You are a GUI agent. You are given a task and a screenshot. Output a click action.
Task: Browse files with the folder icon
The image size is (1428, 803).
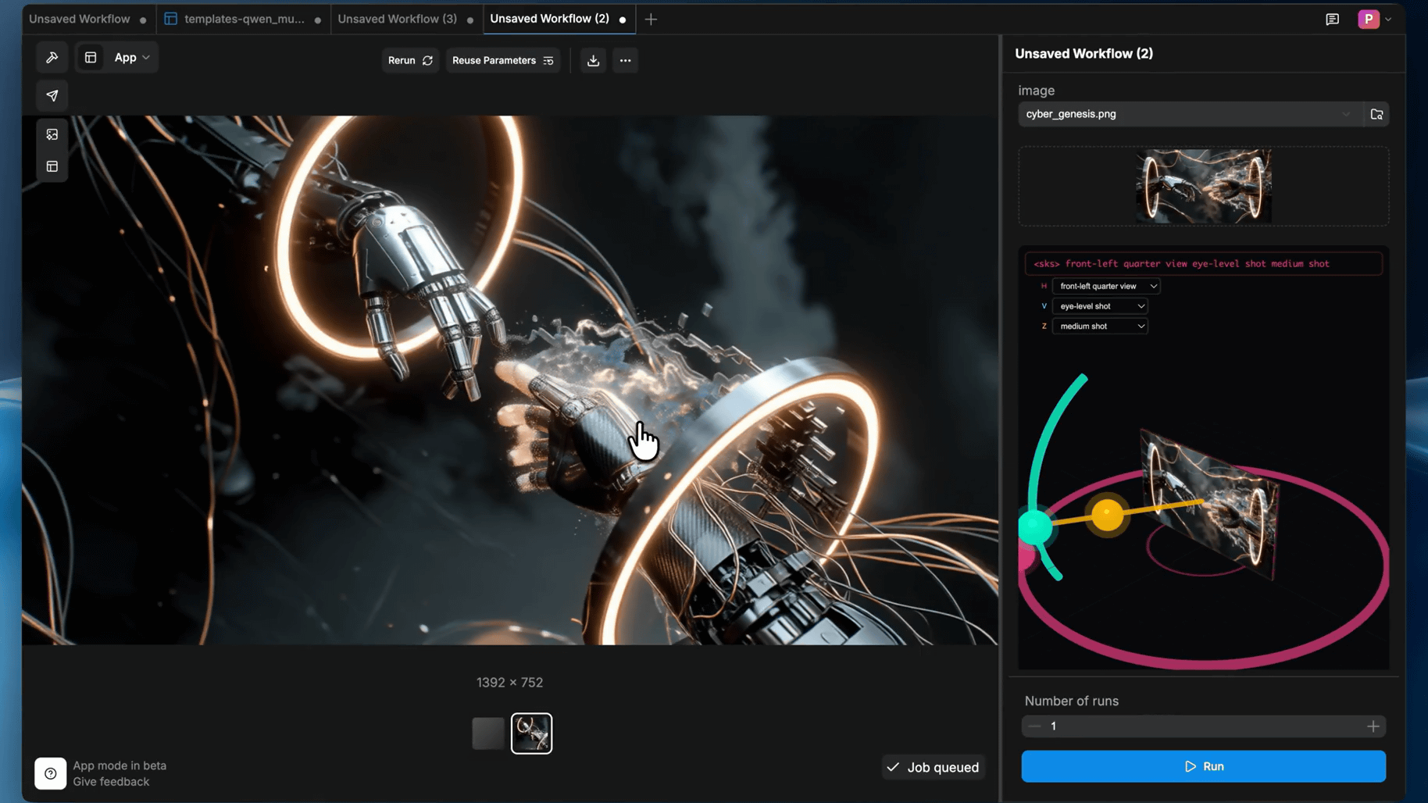tap(1376, 114)
